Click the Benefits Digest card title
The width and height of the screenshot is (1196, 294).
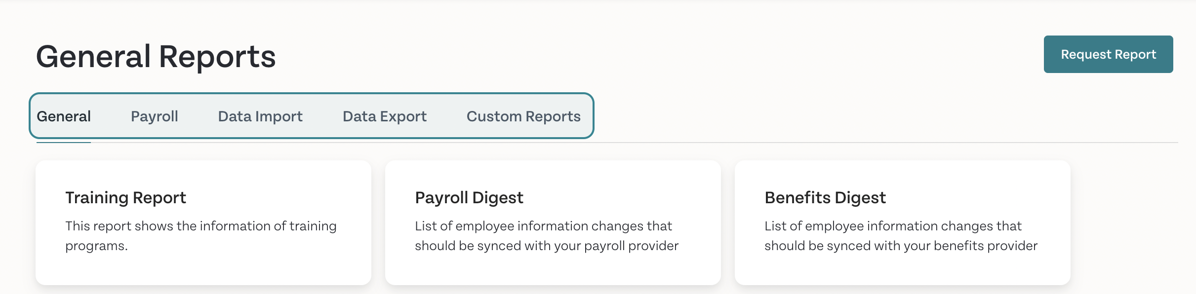(825, 198)
